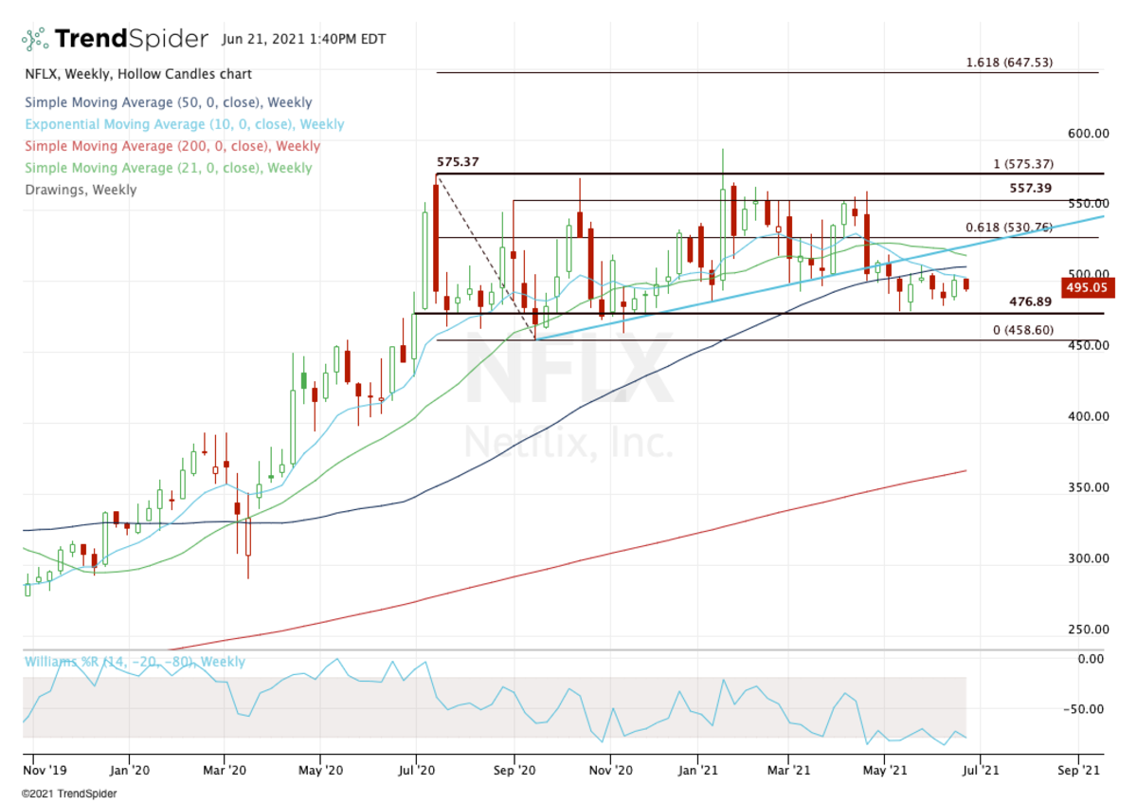The width and height of the screenshot is (1137, 804).
Task: Click the Williams %R indicator label
Action: point(135,661)
